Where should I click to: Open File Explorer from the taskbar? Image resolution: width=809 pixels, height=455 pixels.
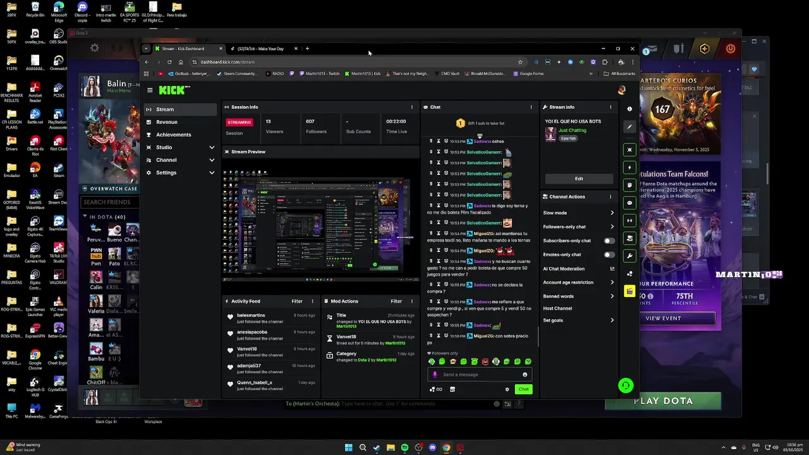click(x=391, y=448)
